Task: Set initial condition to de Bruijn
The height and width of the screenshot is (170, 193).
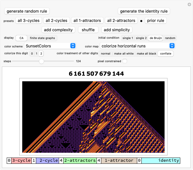Action: pyautogui.click(x=156, y=38)
